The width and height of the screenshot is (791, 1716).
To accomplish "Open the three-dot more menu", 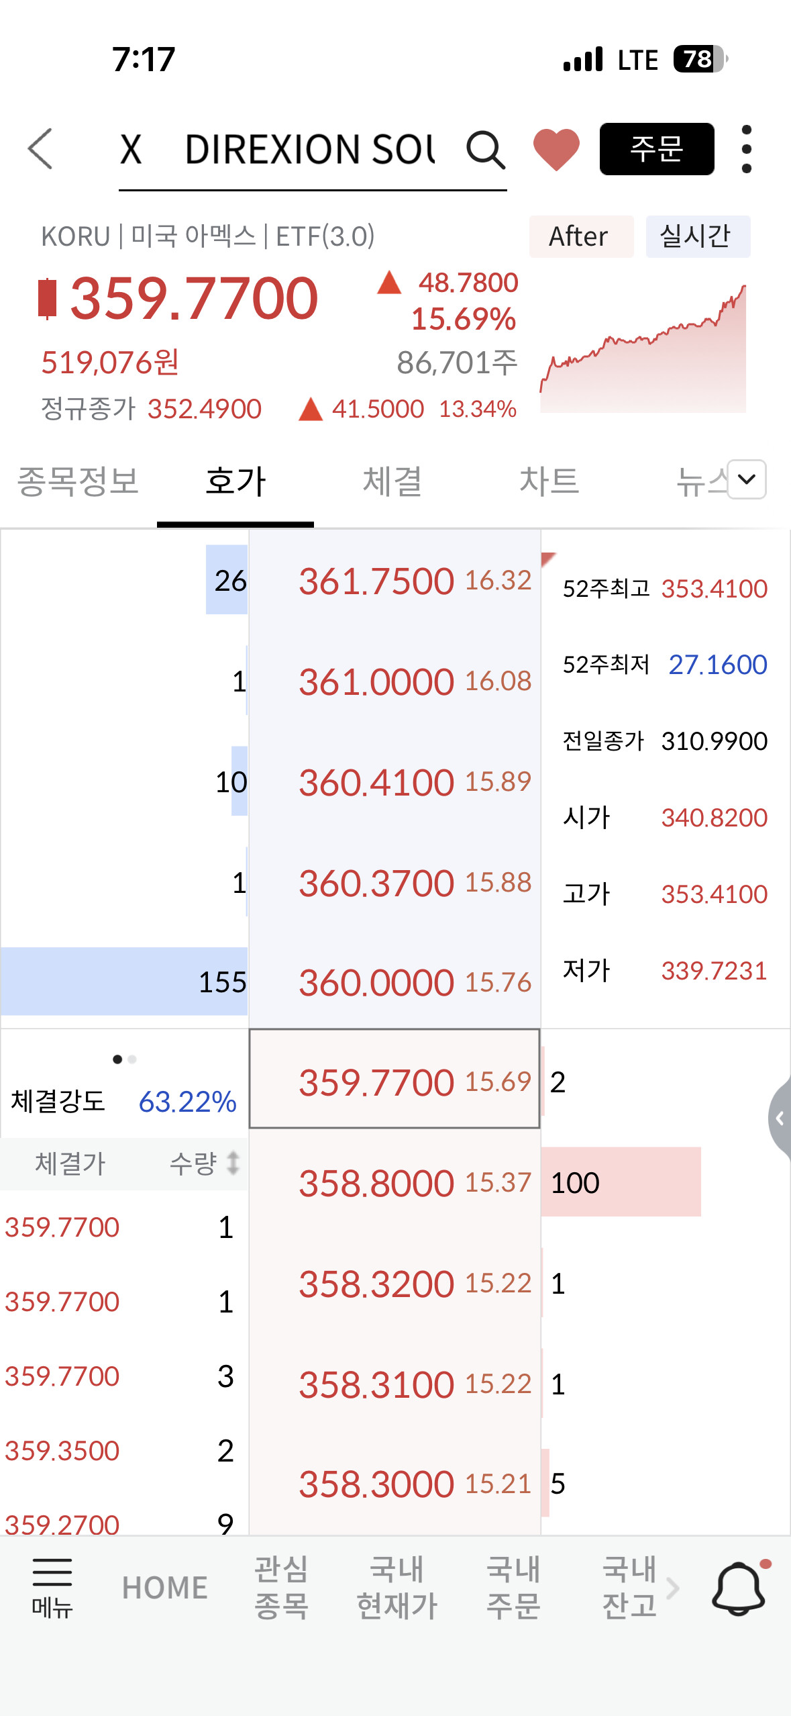I will (x=746, y=149).
